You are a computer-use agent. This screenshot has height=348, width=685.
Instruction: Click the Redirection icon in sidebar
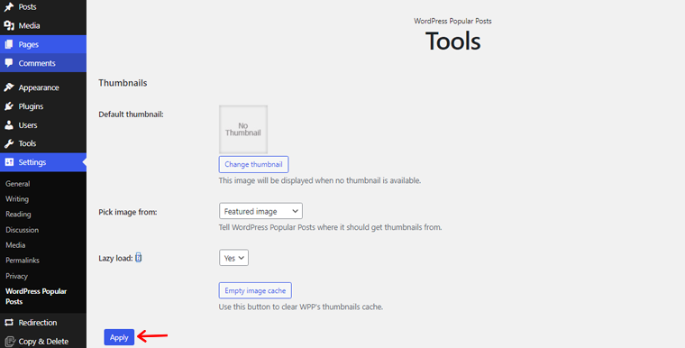point(9,323)
